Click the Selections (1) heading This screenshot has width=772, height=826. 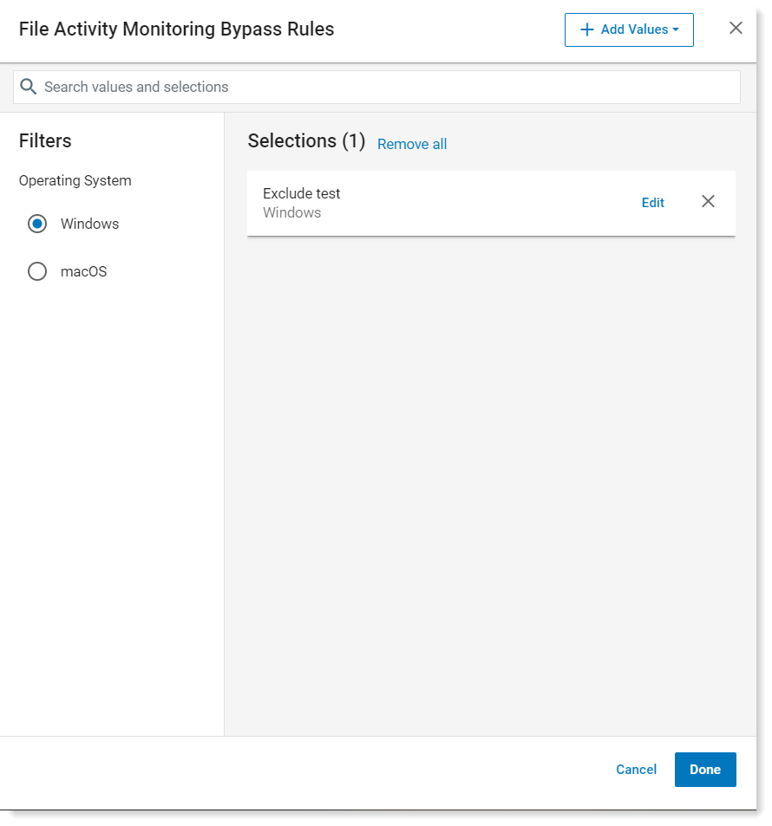[306, 141]
